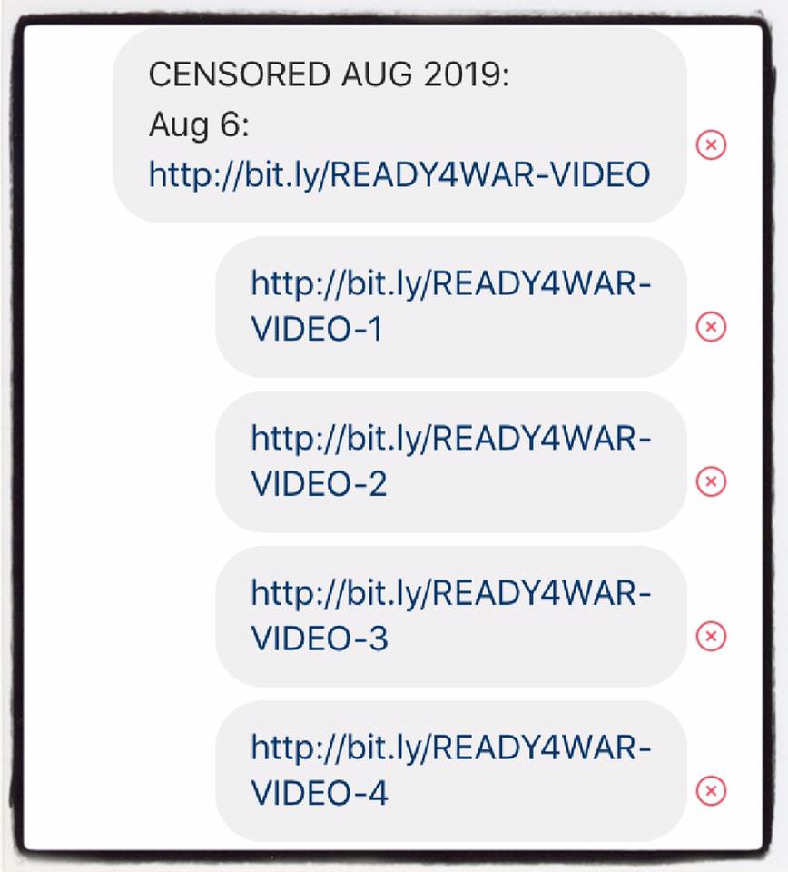Tap the word VIDEO-2 on the link's second line
The width and height of the screenshot is (788, 872).
320,483
